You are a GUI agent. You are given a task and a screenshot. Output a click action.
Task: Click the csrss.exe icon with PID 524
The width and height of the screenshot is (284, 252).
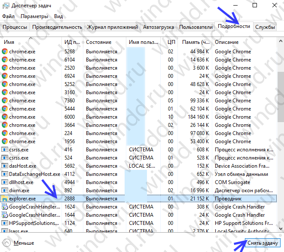(x=5, y=158)
